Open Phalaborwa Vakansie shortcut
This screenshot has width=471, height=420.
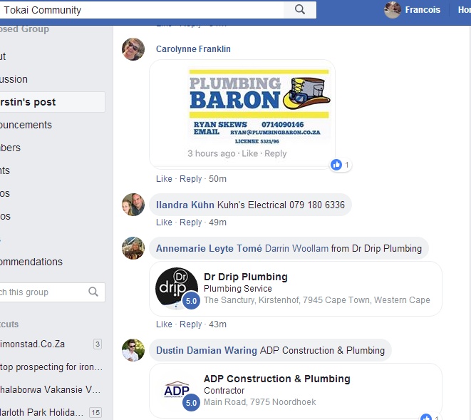coord(50,389)
